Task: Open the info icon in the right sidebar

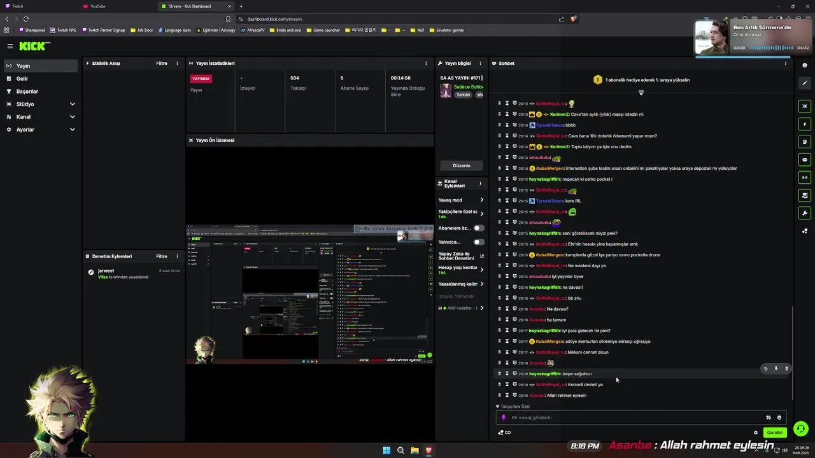Action: tap(805, 65)
